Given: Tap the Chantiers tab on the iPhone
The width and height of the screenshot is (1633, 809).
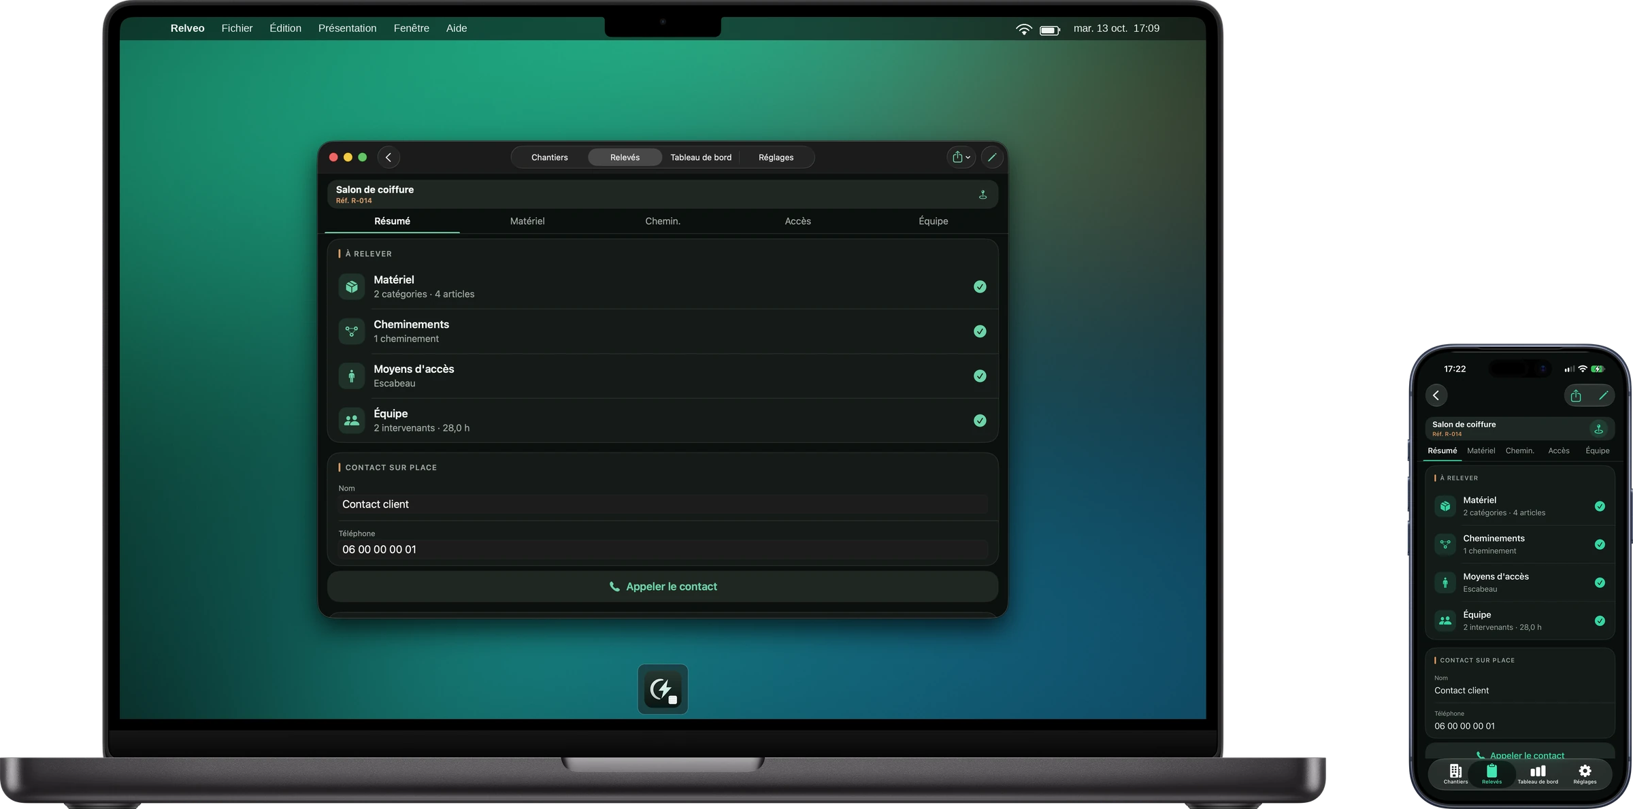Looking at the screenshot, I should point(1455,774).
